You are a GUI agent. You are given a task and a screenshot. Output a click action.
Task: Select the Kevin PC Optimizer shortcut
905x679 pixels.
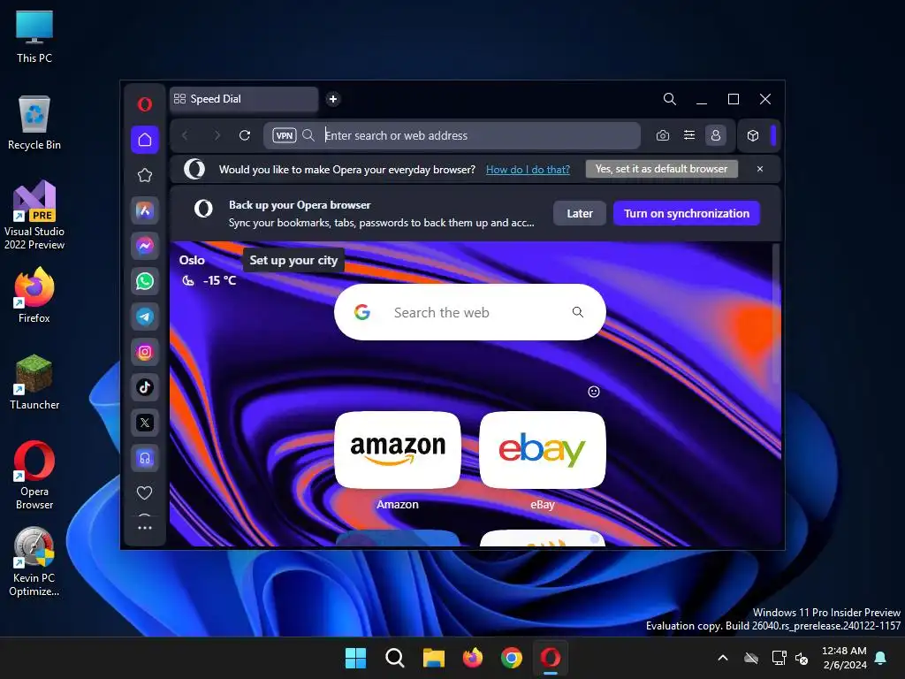click(34, 561)
